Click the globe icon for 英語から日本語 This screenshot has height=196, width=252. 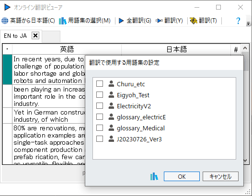click(5, 21)
